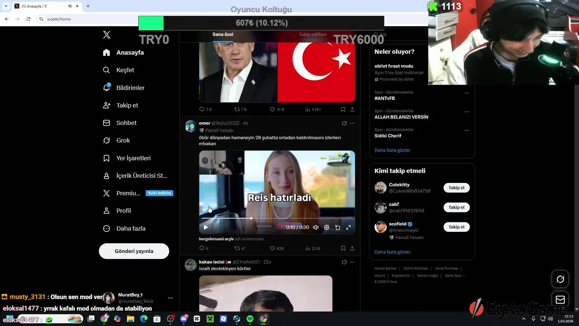Screen dimensions: 579x326
Task: Open Sohbet messages page
Action: pyautogui.click(x=119, y=123)
